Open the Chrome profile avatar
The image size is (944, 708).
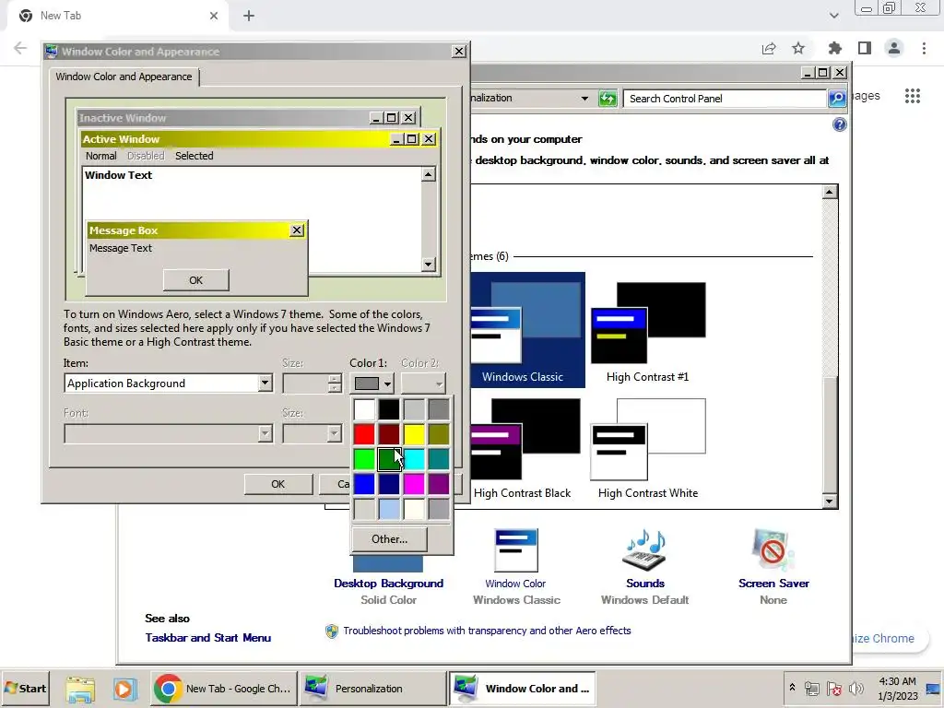click(894, 48)
